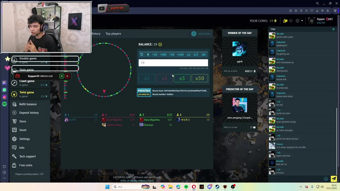The height and width of the screenshot is (191, 340).
Task: Place bet on red x3
Action: coord(164,78)
